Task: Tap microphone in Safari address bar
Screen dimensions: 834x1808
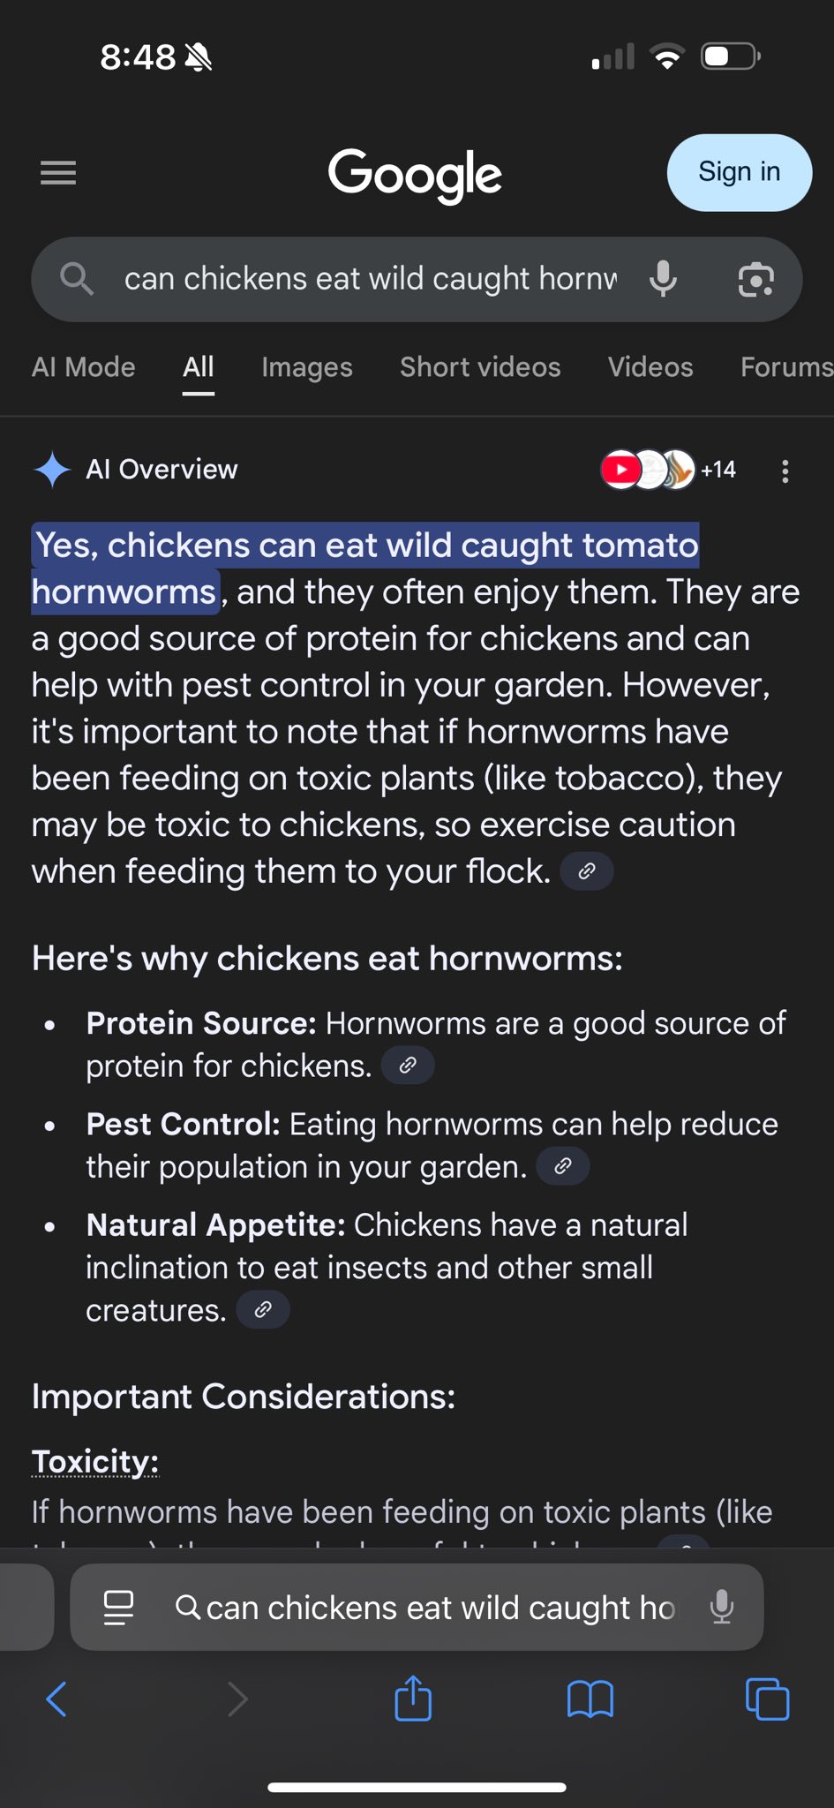Action: [722, 1608]
